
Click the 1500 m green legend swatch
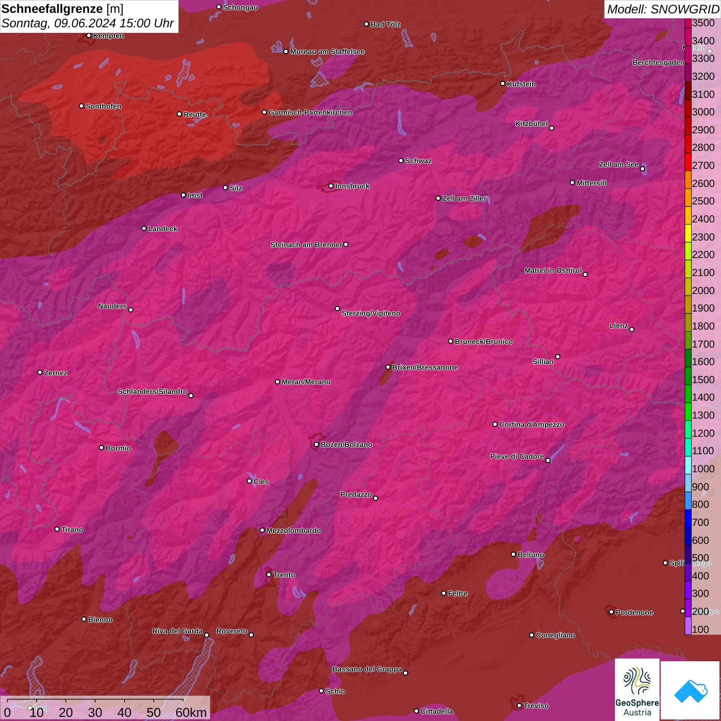coord(688,376)
